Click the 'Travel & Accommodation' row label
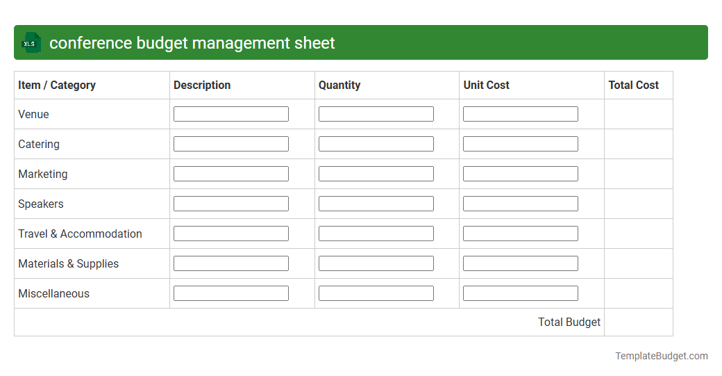The image size is (722, 376). 80,234
